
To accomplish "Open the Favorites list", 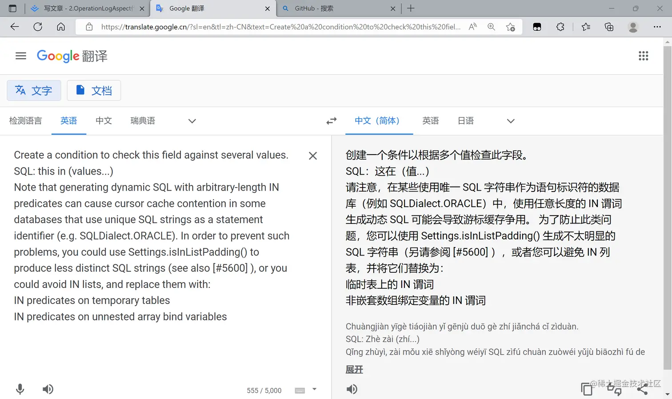I will pos(586,27).
